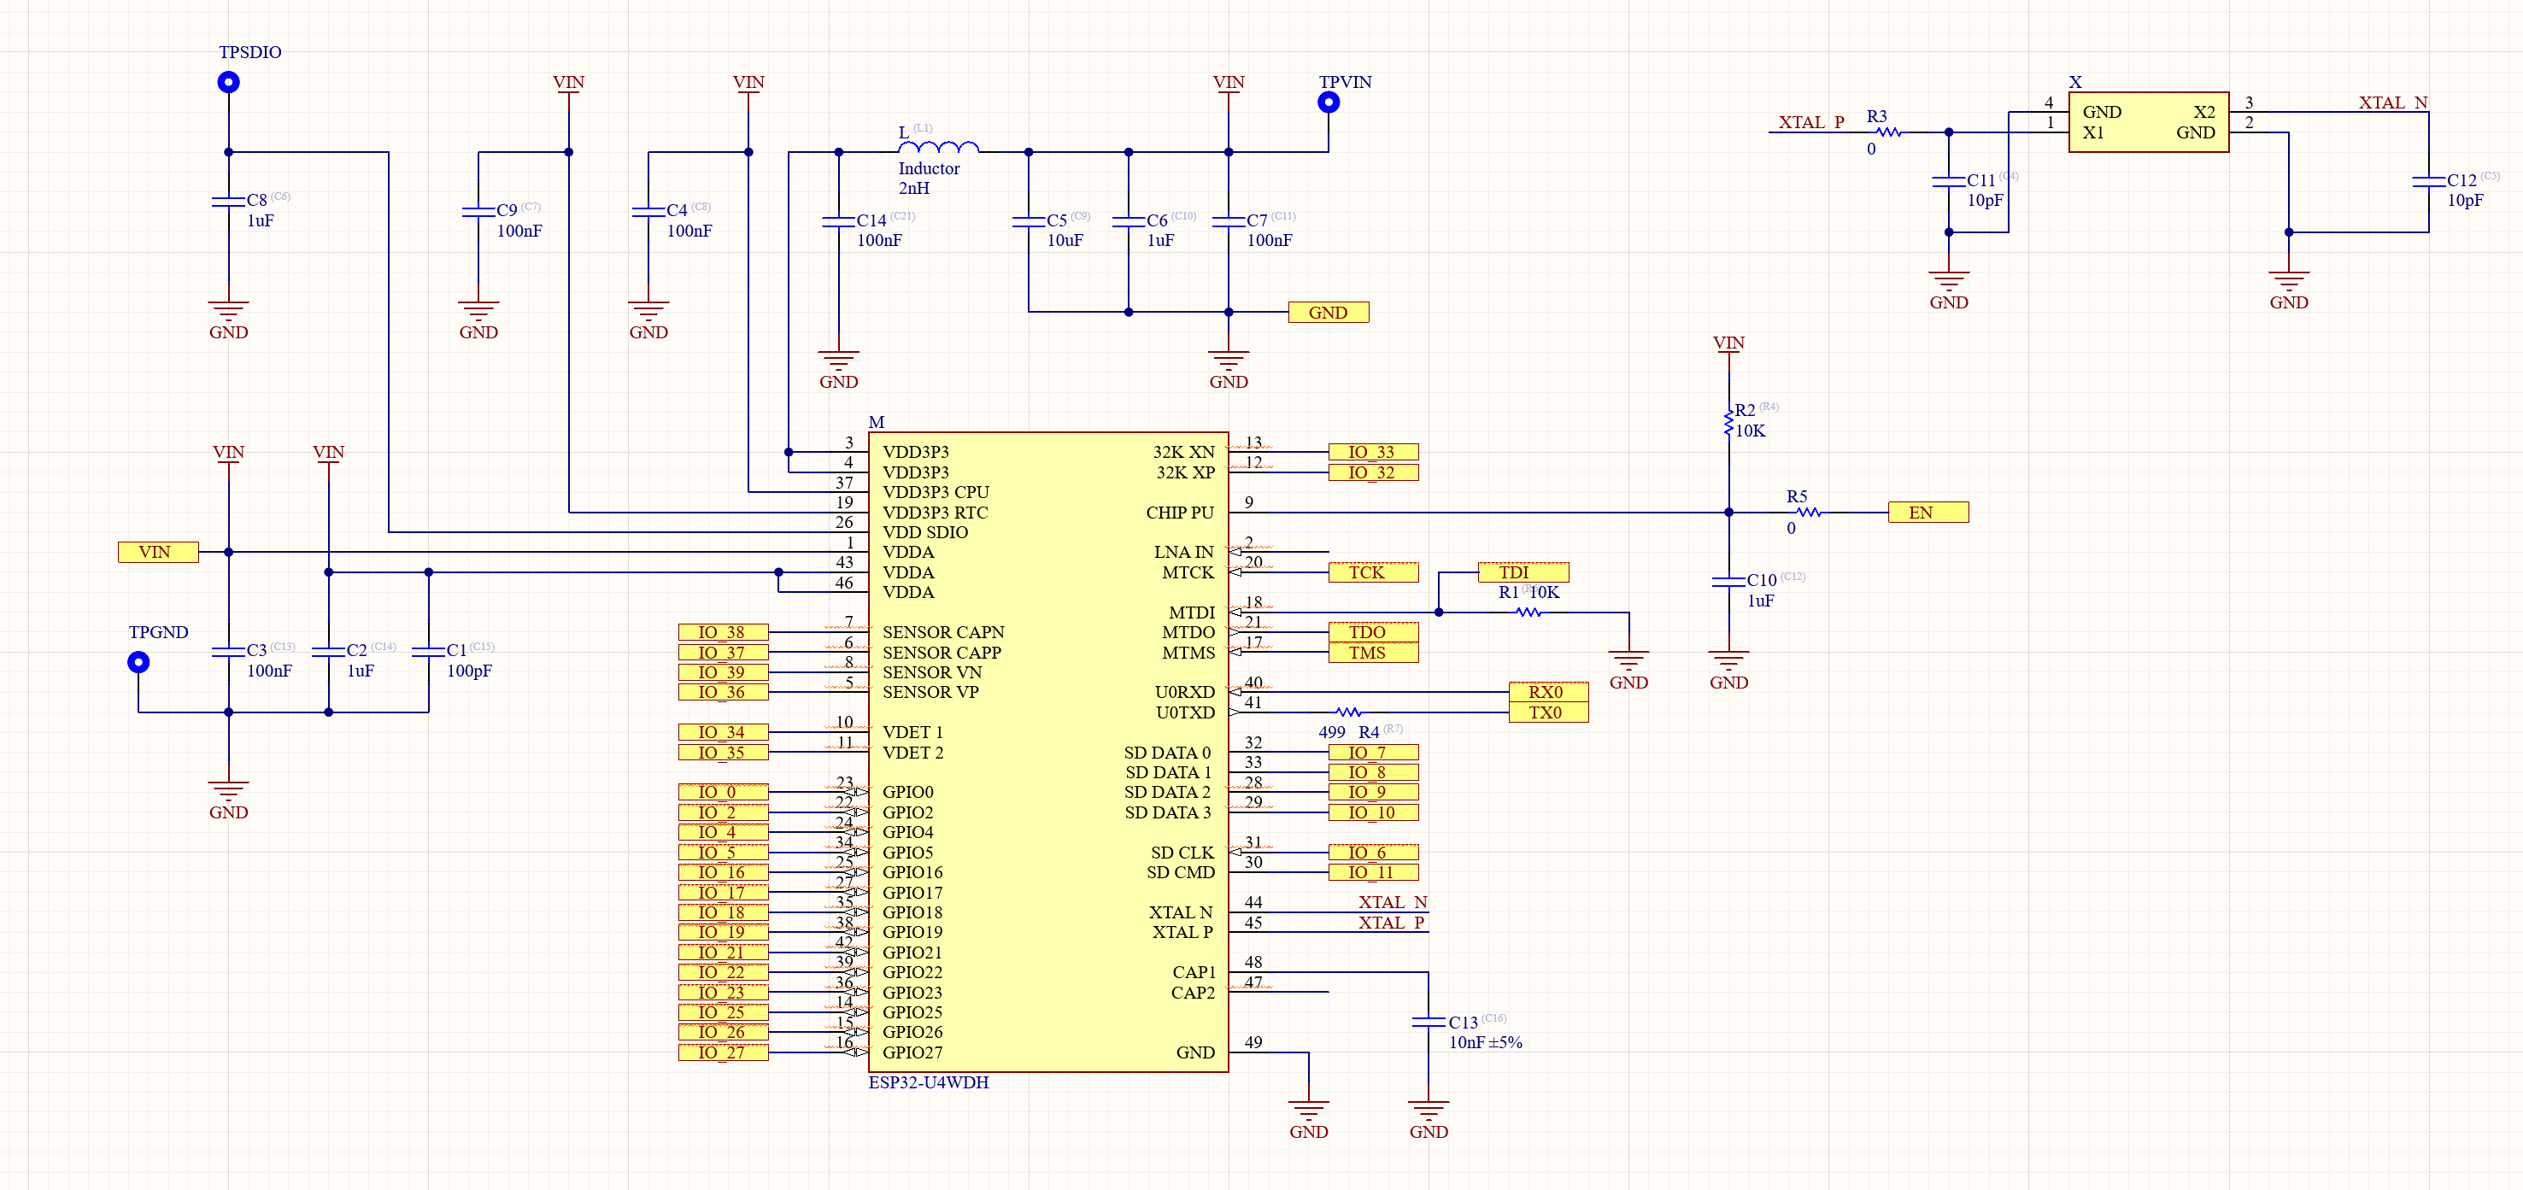Select the ESP32-U4WDH chip body

pos(1048,753)
